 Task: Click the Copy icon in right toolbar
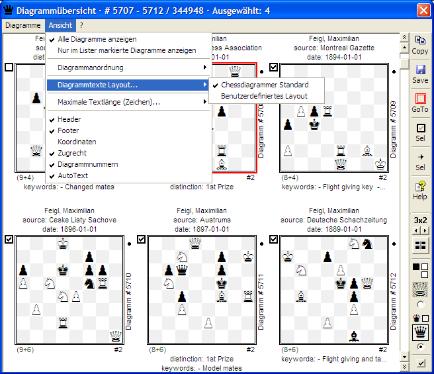tap(419, 45)
